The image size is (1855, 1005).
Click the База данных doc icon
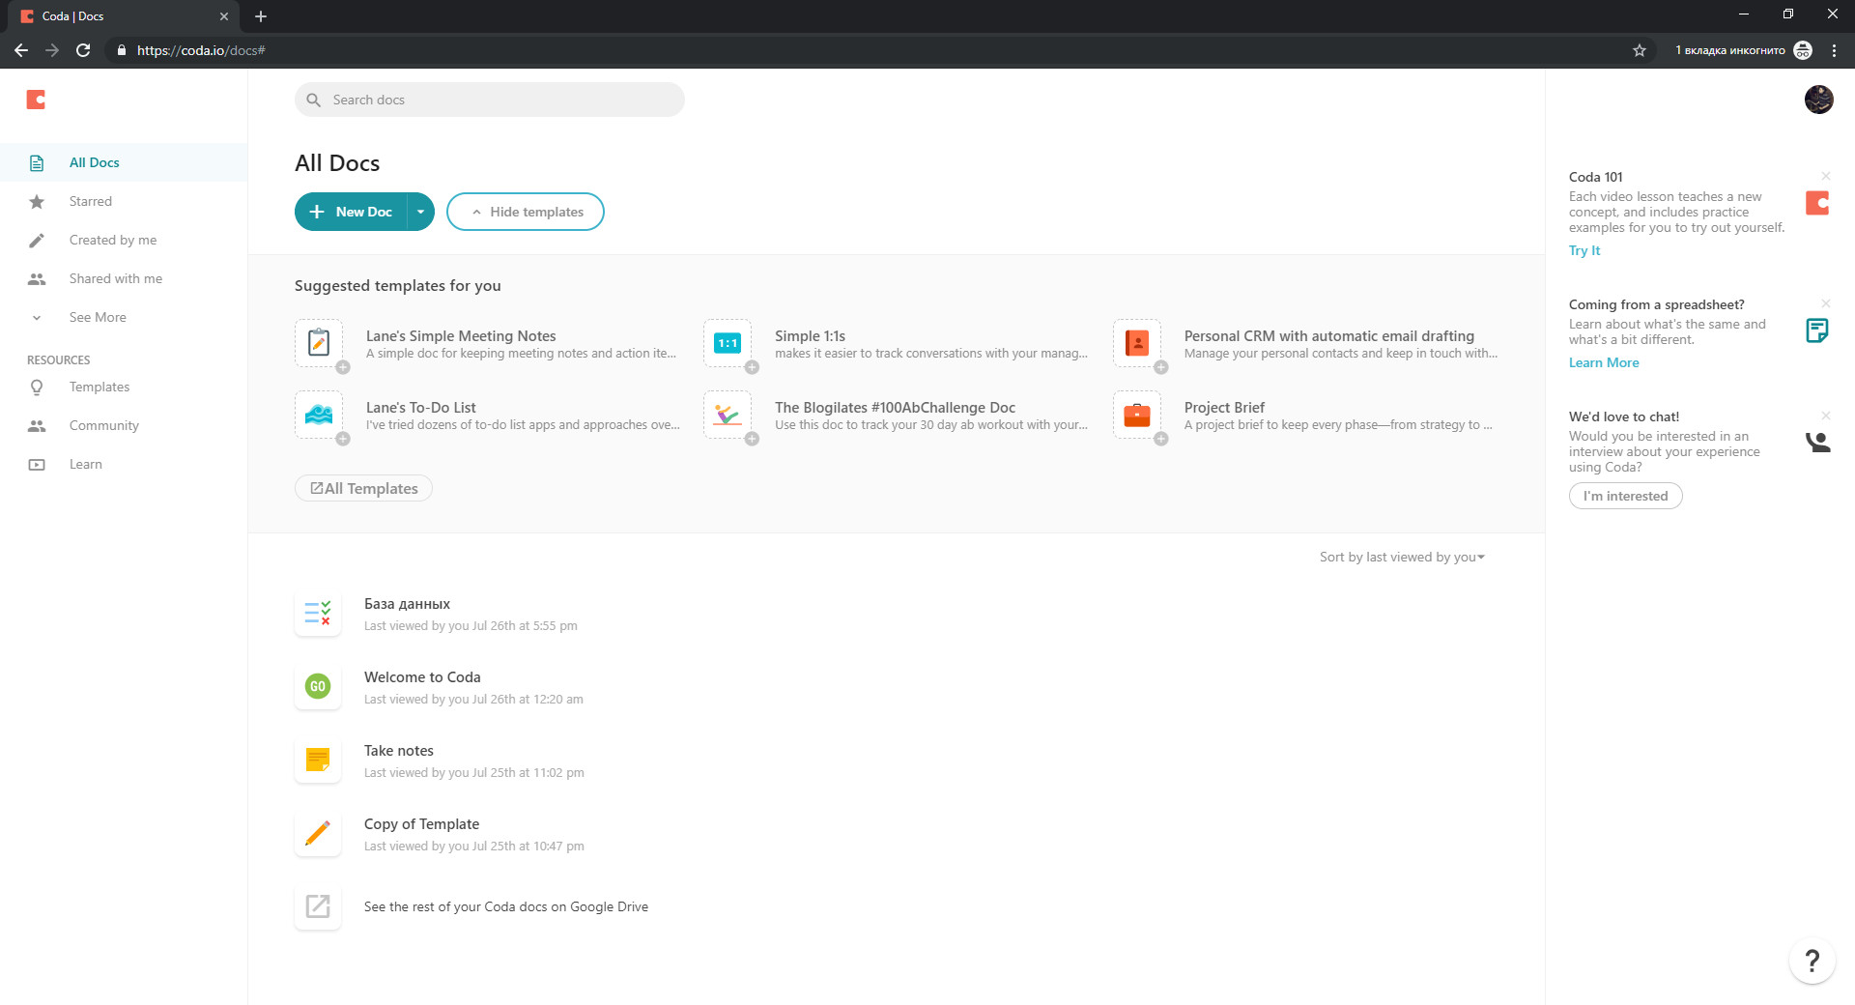click(x=318, y=613)
